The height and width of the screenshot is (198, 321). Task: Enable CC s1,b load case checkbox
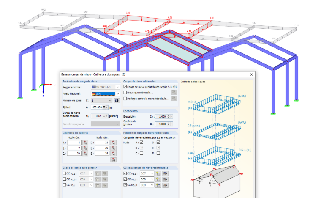click(64, 179)
